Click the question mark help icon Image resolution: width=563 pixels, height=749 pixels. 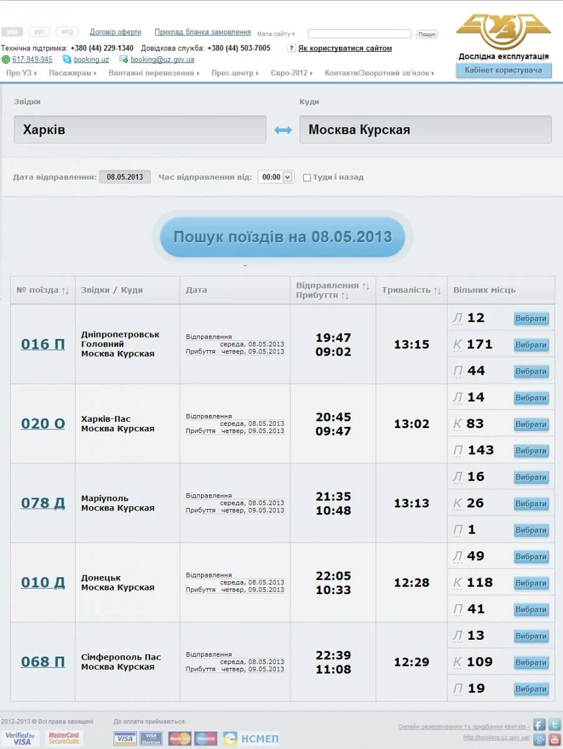(x=291, y=48)
